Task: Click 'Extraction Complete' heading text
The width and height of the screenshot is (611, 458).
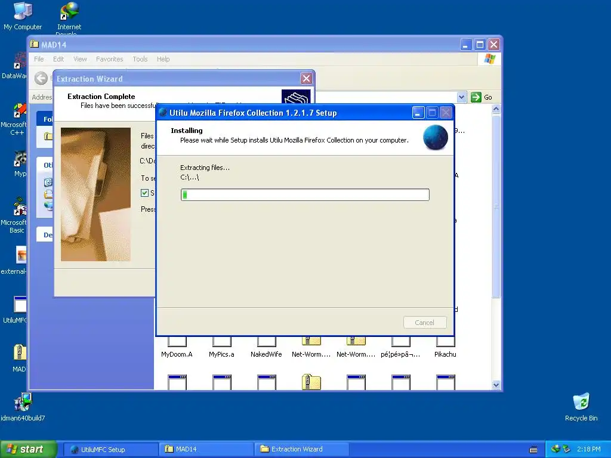Action: [x=101, y=96]
